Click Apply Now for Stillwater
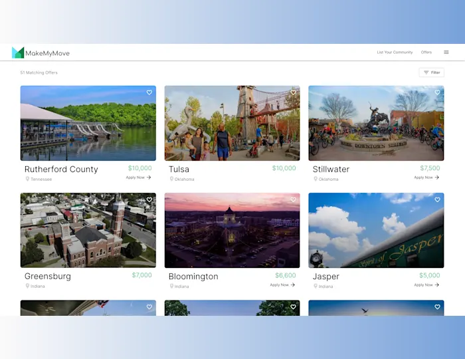The height and width of the screenshot is (359, 465). point(426,178)
